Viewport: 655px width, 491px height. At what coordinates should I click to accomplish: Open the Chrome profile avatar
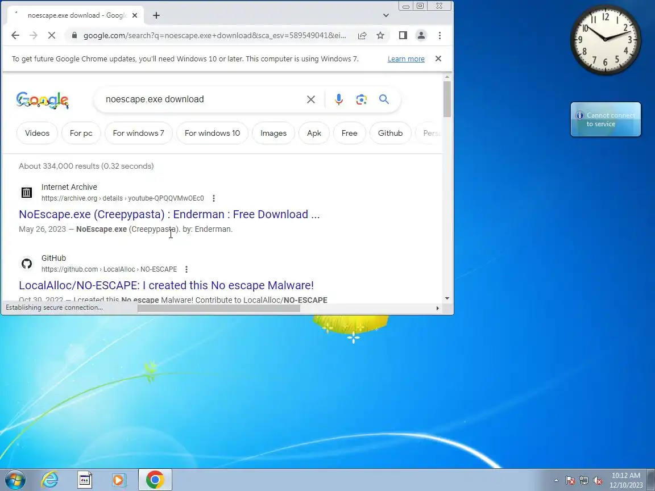[x=421, y=35]
